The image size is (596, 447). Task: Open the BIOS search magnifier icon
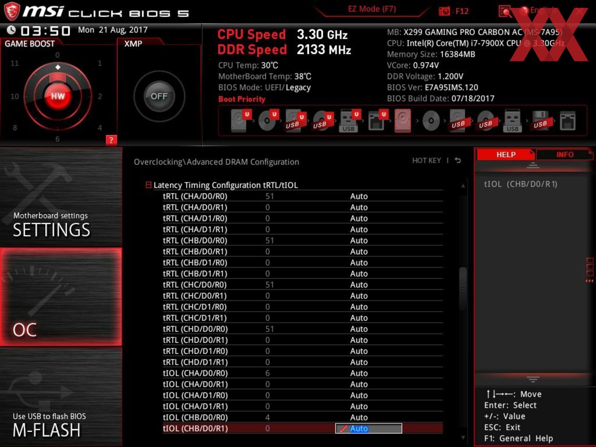pos(505,11)
